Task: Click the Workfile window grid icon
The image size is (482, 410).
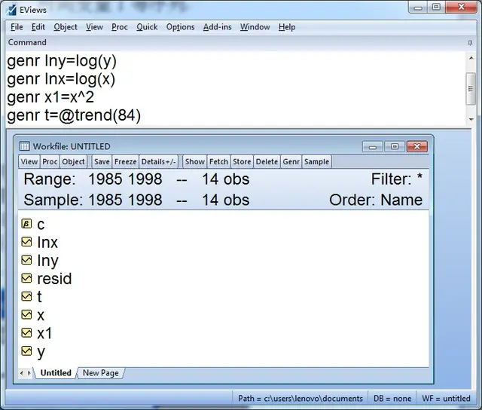Action: pyautogui.click(x=24, y=146)
